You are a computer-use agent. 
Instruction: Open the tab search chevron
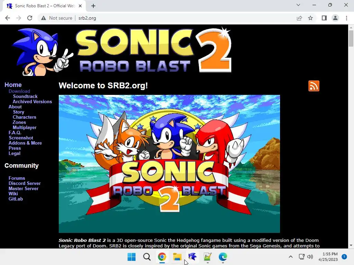coord(298,5)
